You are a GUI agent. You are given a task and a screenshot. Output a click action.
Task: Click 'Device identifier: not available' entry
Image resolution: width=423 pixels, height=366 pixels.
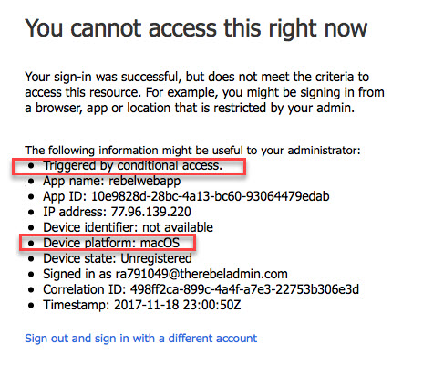point(128,227)
